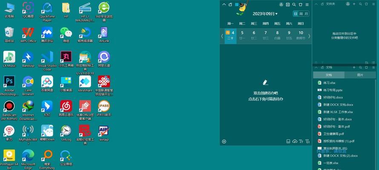
Task: Switch calendar to 周 week view
Action: [301, 14]
